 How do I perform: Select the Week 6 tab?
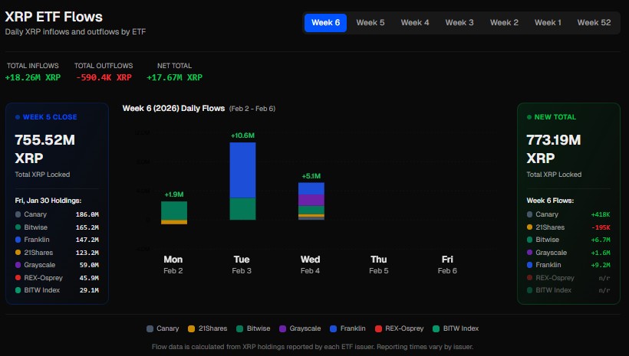click(x=325, y=23)
